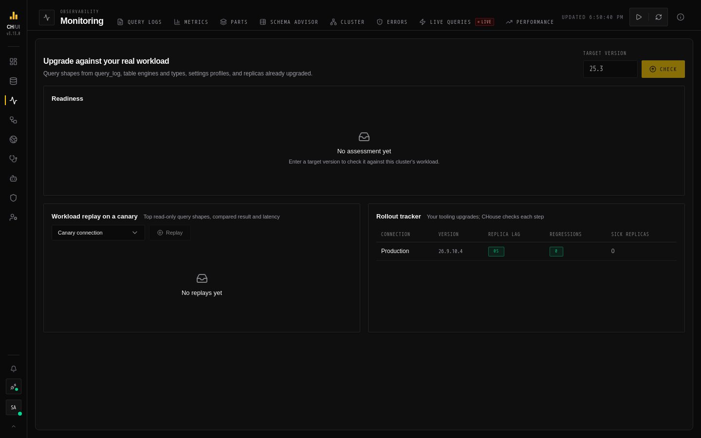Screen dimensions: 701x438
Task: Open the notifications bell icon
Action: 13,369
